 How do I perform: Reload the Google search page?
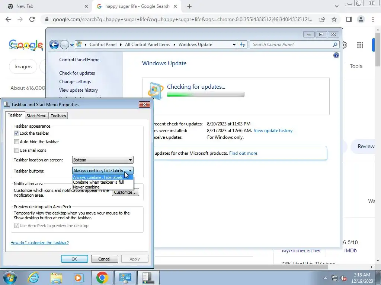[x=32, y=19]
